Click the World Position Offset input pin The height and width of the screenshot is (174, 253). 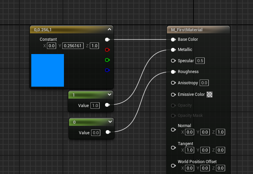173,166
